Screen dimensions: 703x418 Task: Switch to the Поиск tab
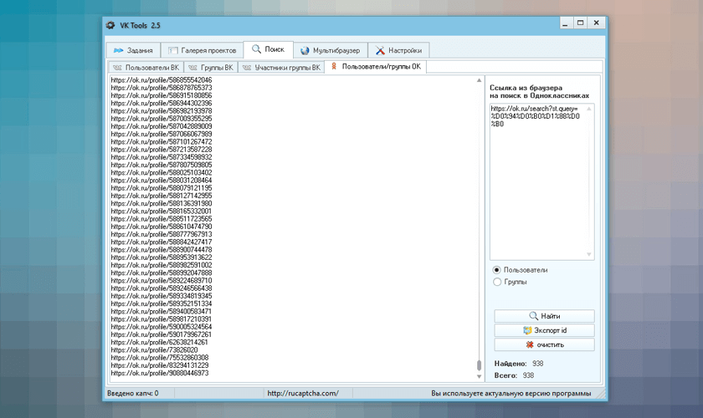click(x=268, y=49)
